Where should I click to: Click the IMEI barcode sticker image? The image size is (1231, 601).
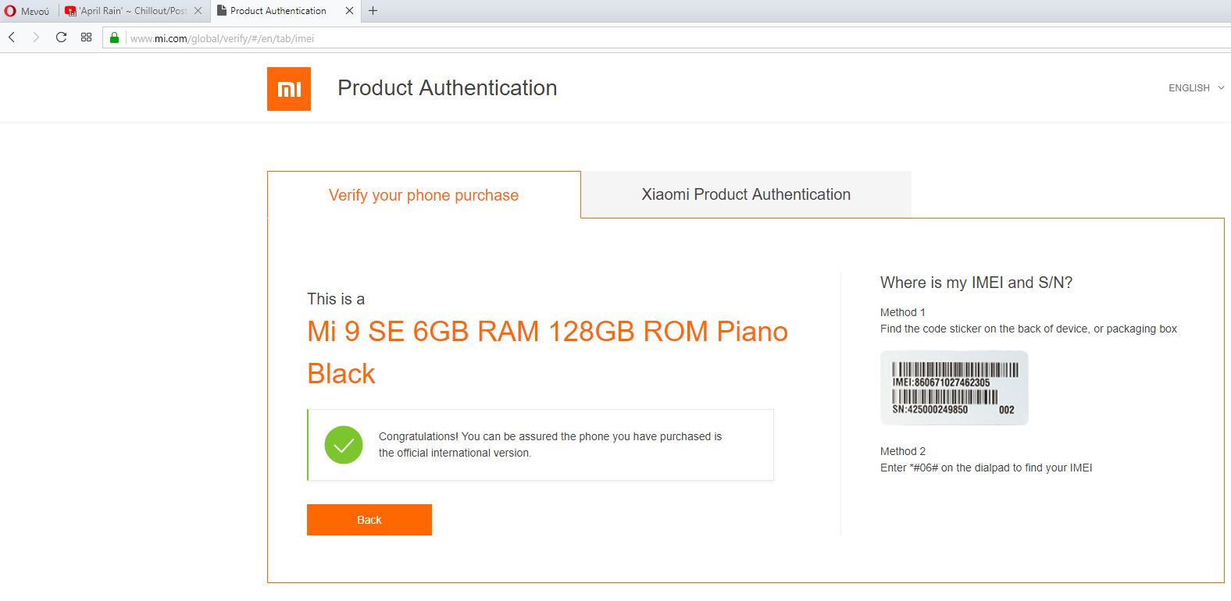954,388
